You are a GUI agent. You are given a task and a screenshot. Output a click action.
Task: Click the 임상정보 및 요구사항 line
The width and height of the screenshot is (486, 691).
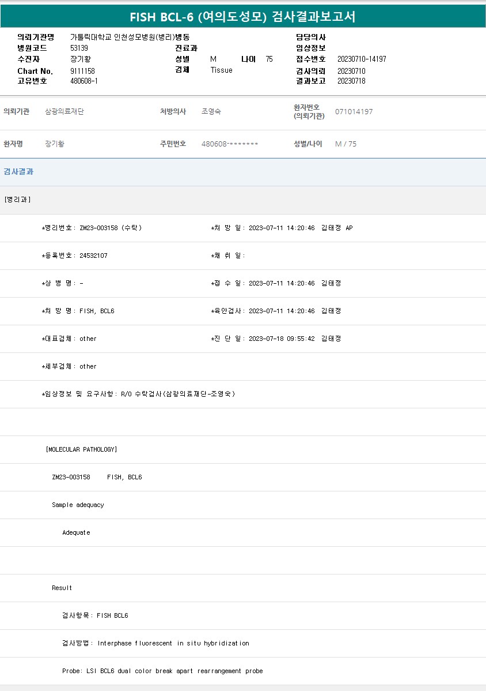(x=138, y=394)
